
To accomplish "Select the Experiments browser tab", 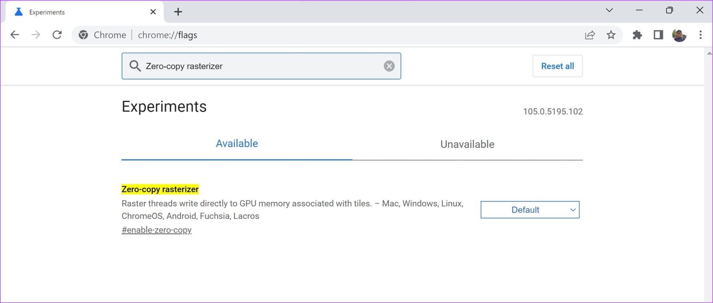I will (85, 12).
